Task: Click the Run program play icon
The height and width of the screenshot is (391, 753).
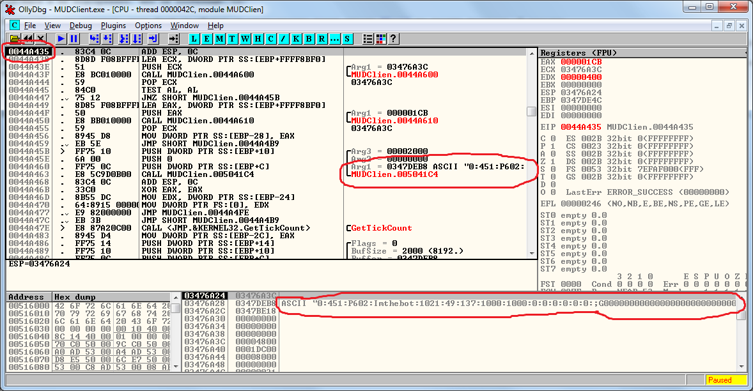Action: pyautogui.click(x=61, y=39)
